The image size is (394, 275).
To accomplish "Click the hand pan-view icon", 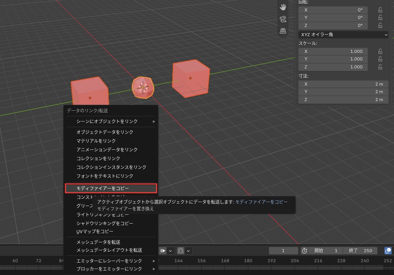I will [x=283, y=7].
